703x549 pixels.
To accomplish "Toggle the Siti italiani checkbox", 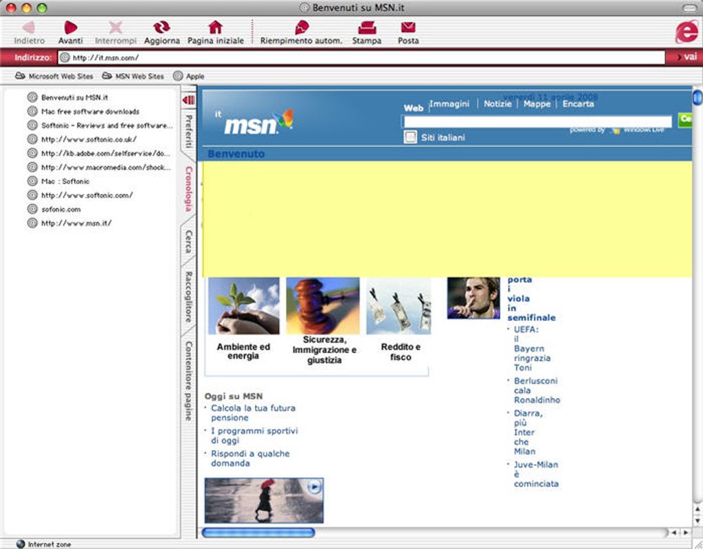I will tap(410, 137).
